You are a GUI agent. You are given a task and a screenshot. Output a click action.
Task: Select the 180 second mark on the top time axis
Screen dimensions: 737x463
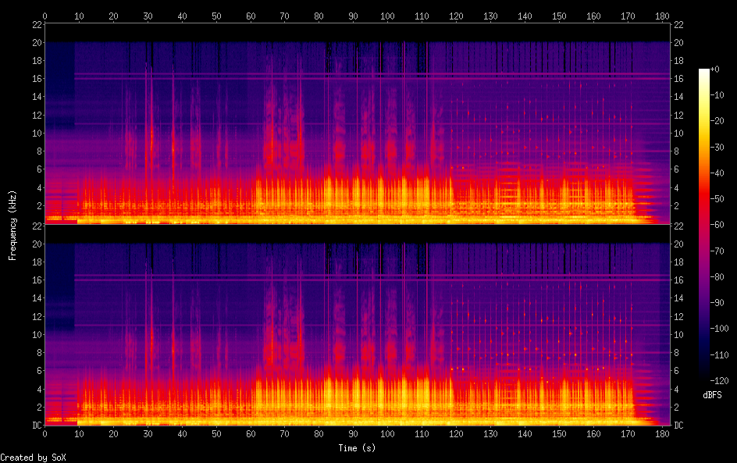pyautogui.click(x=662, y=15)
